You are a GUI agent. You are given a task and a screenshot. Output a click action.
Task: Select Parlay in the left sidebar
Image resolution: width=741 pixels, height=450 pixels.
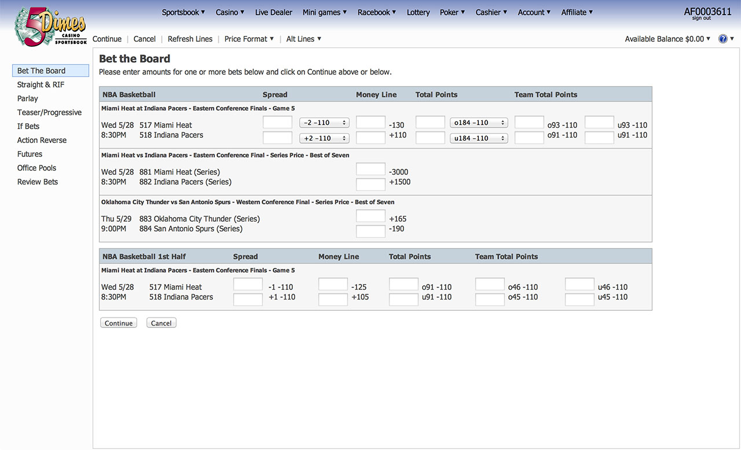click(x=28, y=98)
